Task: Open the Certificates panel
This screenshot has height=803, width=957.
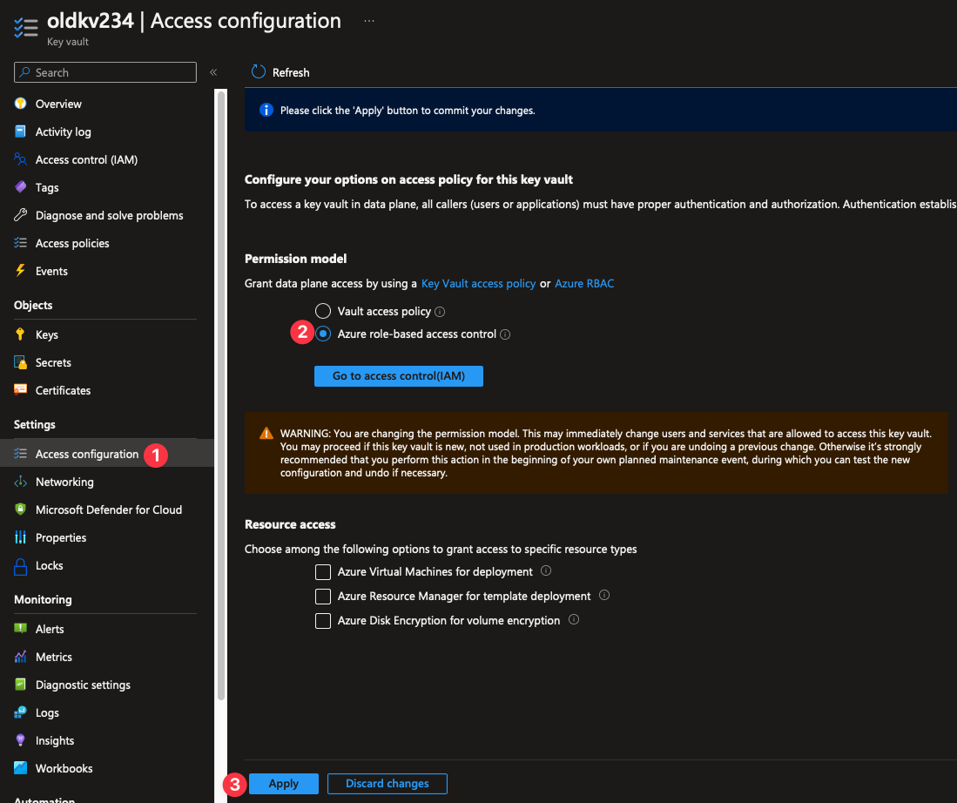Action: click(19, 390)
